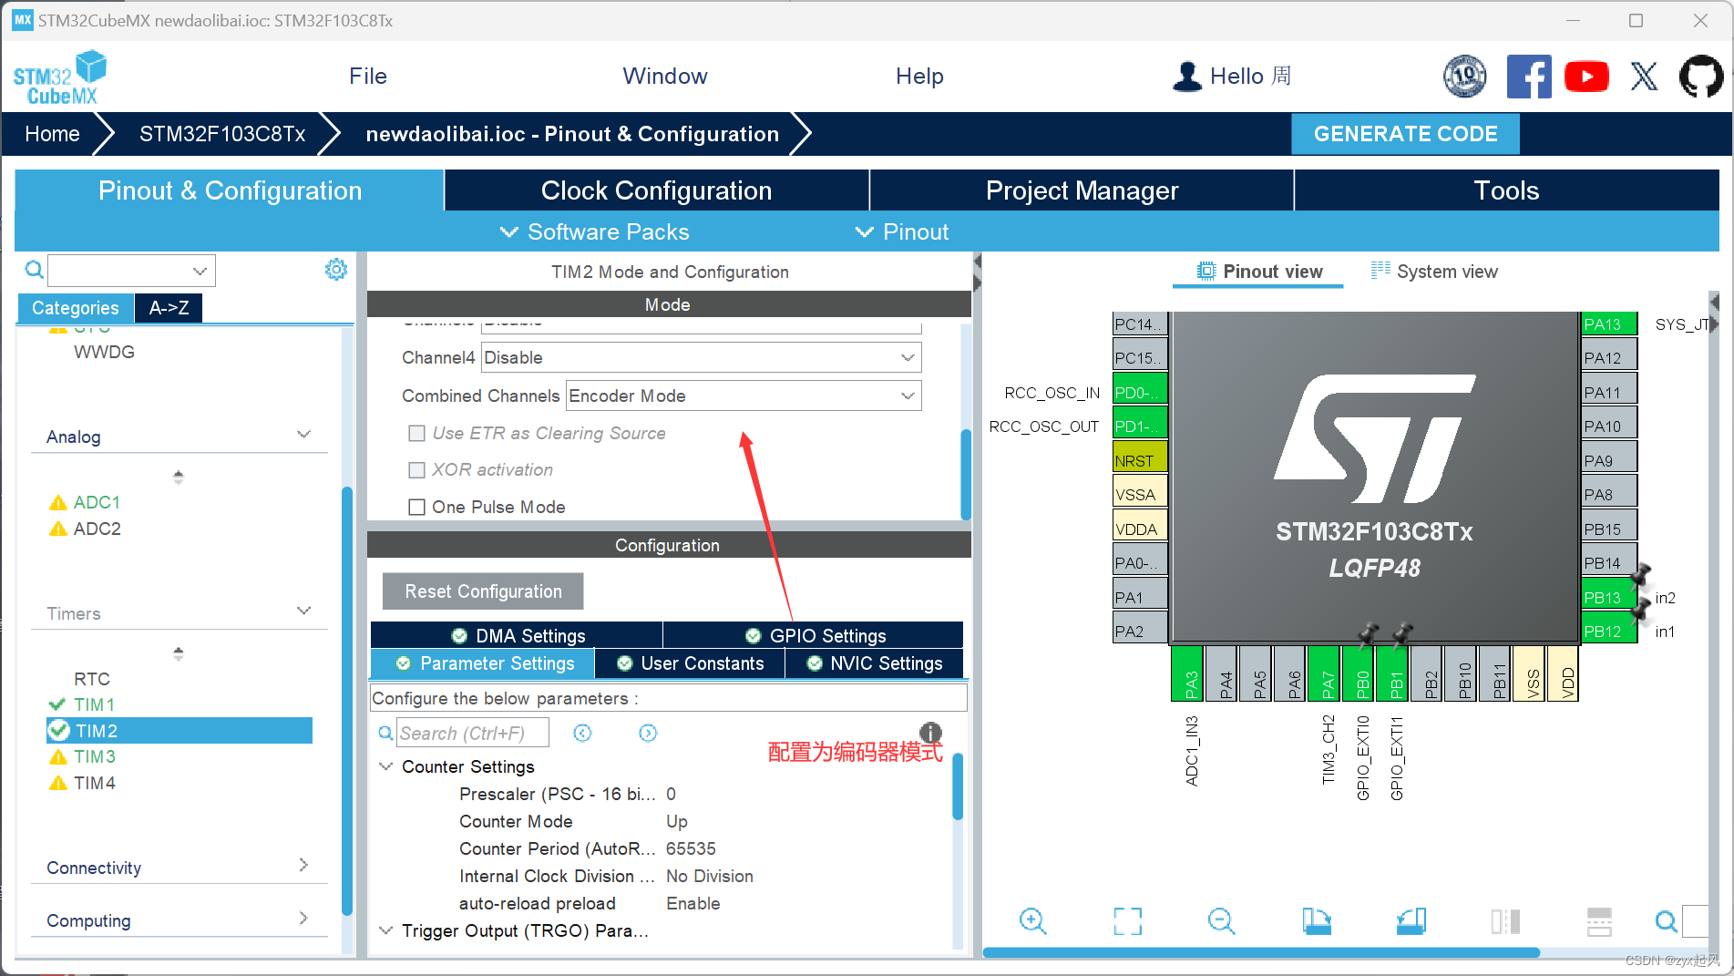Open the YouTube channel icon
The height and width of the screenshot is (976, 1734).
tap(1586, 77)
